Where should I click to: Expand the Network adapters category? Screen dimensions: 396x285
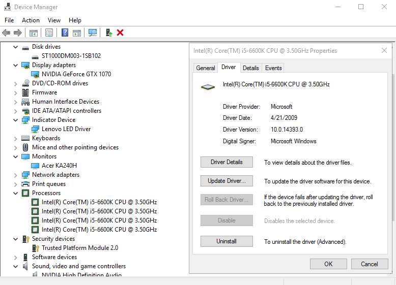pyautogui.click(x=16, y=175)
